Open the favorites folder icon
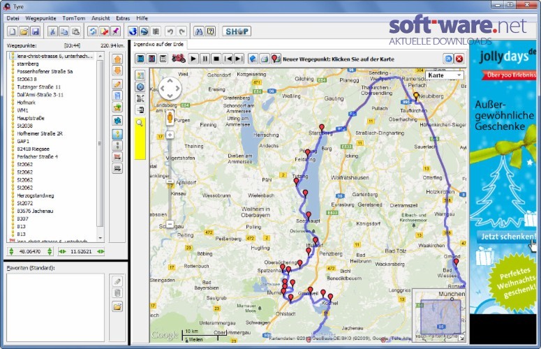Viewport: 541px width, 349px height. click(117, 306)
